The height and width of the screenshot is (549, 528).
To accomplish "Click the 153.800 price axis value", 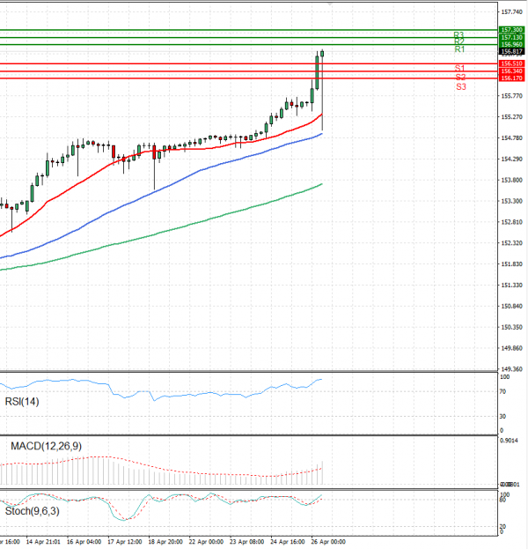I will click(x=511, y=180).
